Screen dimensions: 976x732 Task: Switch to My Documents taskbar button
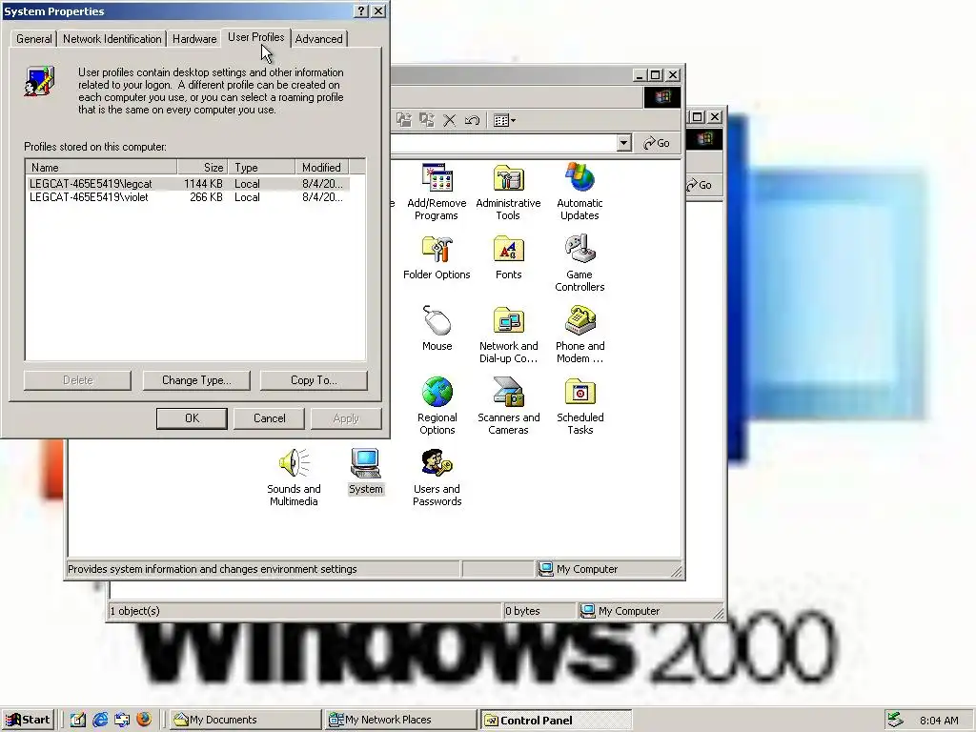pos(245,720)
